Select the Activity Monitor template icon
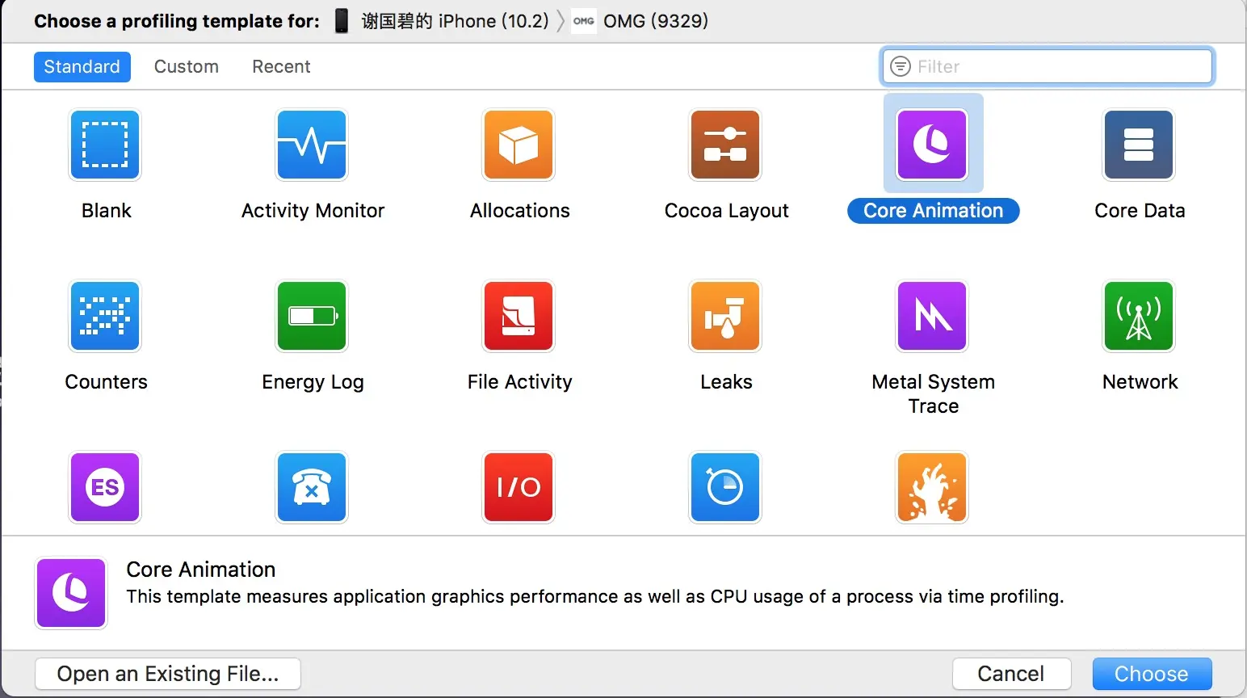The height and width of the screenshot is (698, 1247). pyautogui.click(x=312, y=145)
